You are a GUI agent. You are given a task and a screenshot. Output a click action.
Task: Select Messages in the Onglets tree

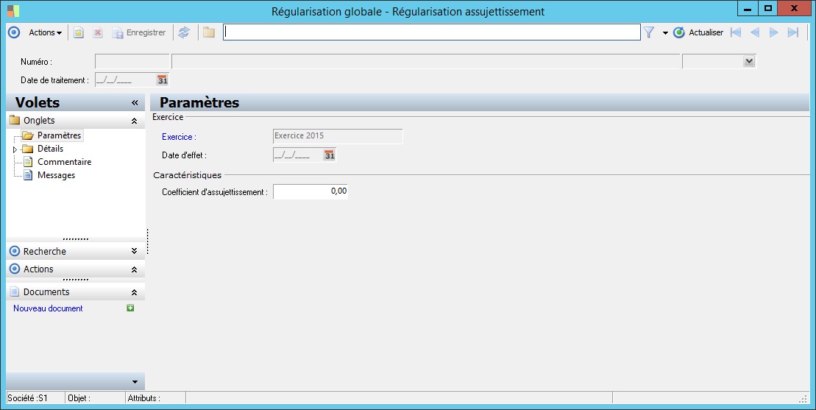click(x=56, y=175)
